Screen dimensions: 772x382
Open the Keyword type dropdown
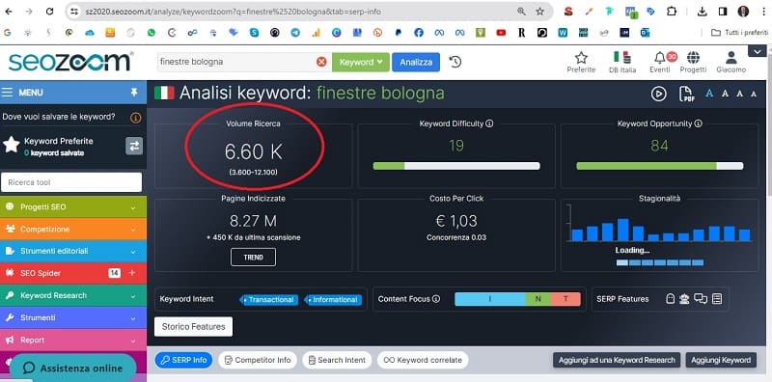pyautogui.click(x=360, y=62)
